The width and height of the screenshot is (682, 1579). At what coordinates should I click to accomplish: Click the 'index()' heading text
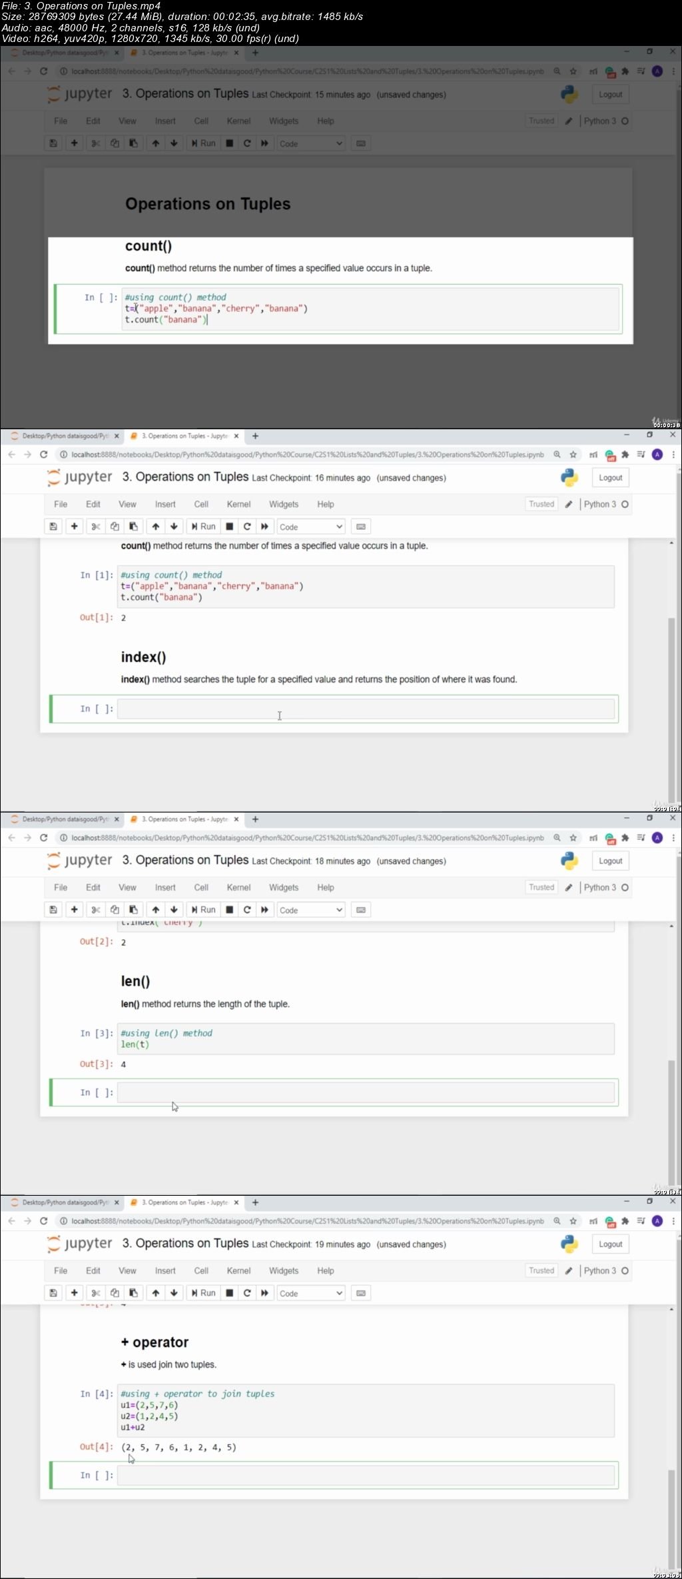pyautogui.click(x=143, y=657)
